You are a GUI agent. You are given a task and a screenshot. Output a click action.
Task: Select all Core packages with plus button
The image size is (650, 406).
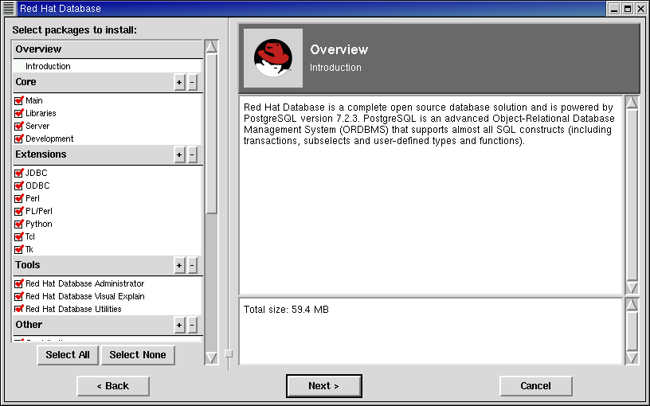tap(179, 83)
